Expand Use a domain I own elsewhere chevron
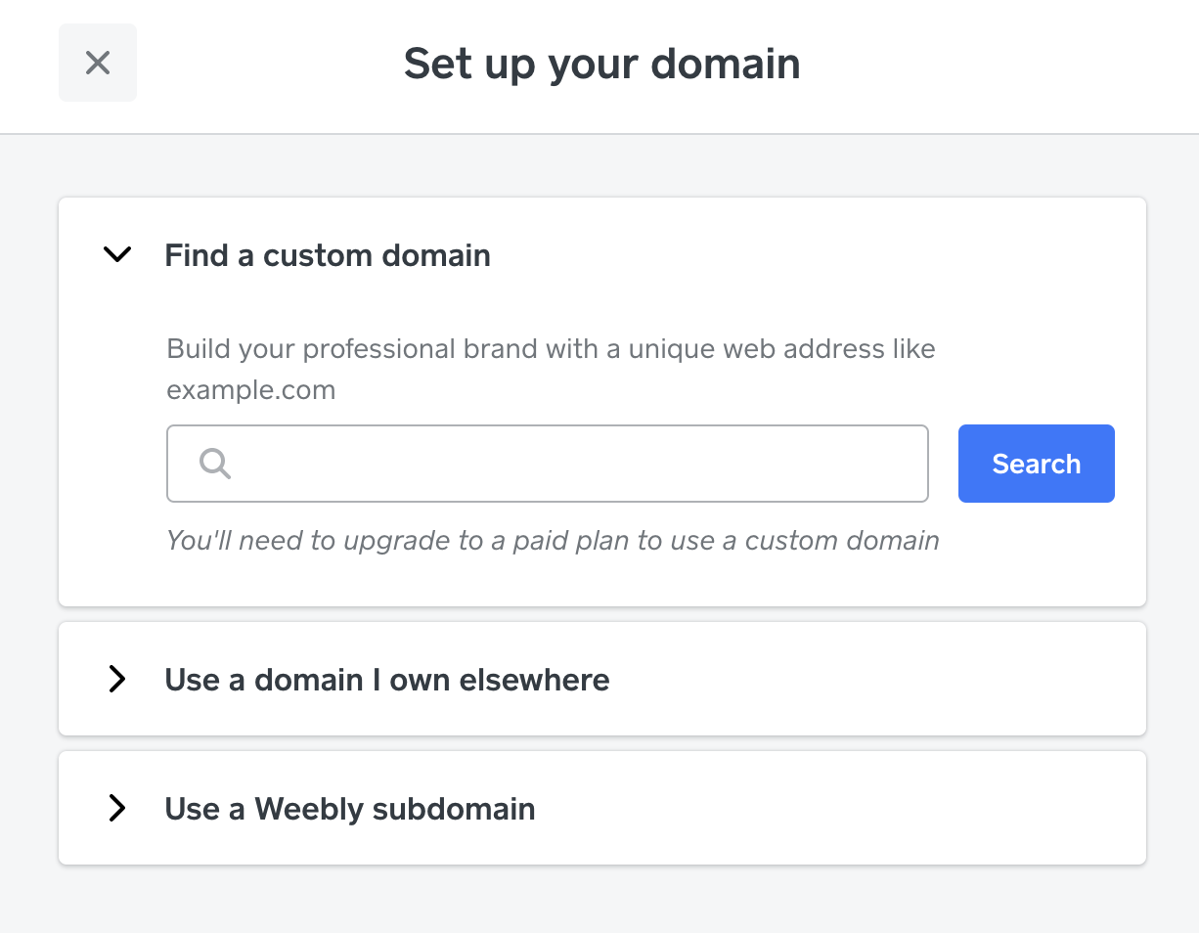Viewport: 1199px width, 933px height. [x=117, y=680]
